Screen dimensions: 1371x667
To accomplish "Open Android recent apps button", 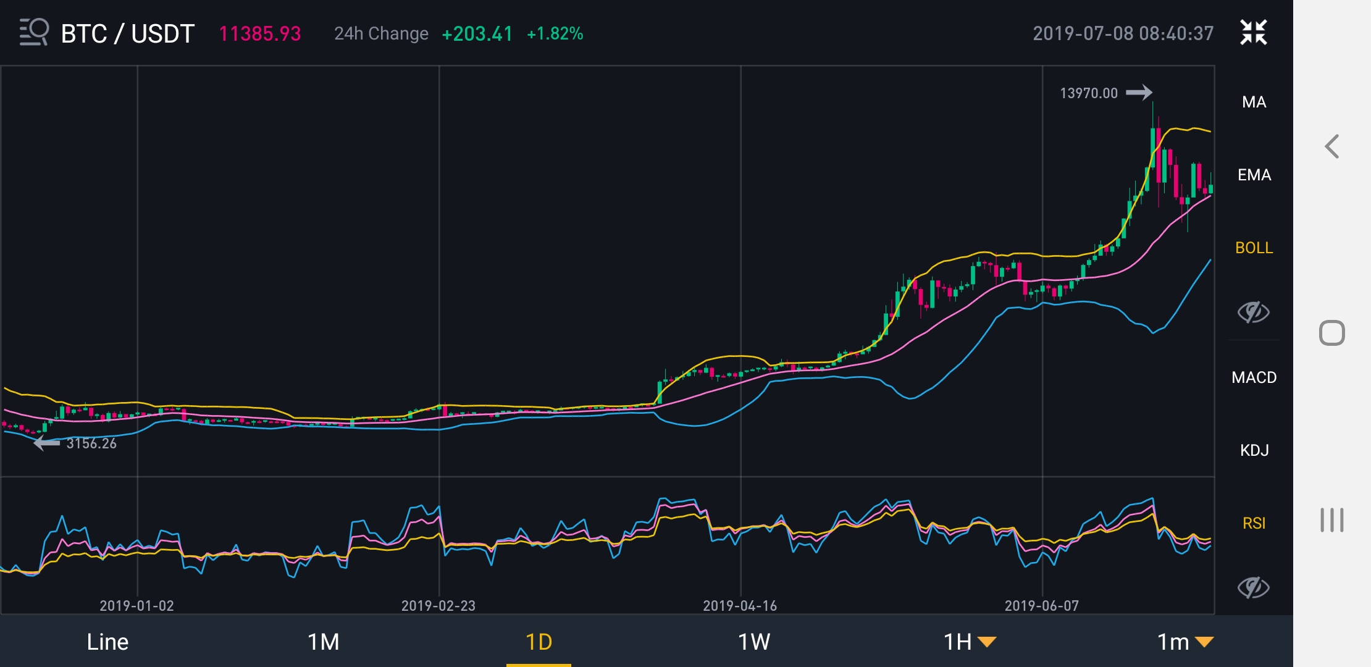I will click(1332, 520).
